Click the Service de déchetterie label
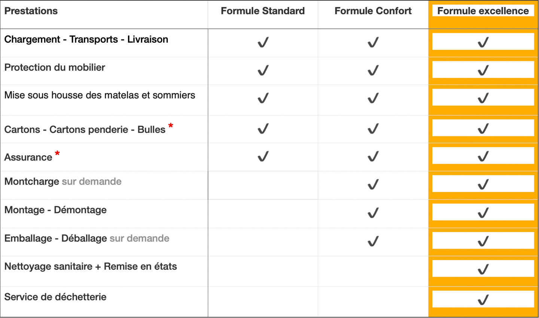 [55, 297]
